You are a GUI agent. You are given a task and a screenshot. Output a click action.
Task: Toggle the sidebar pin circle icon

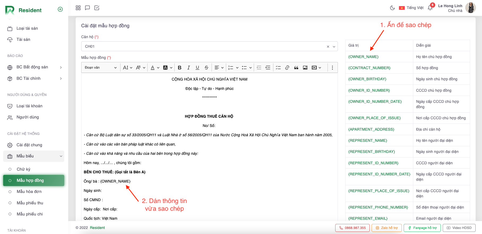(60, 10)
